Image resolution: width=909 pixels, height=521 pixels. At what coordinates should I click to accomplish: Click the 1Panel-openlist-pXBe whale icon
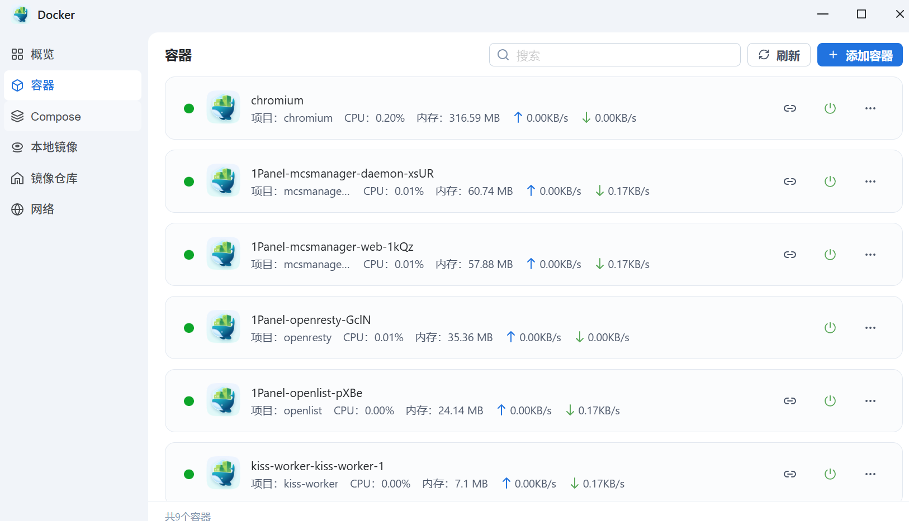coord(223,400)
